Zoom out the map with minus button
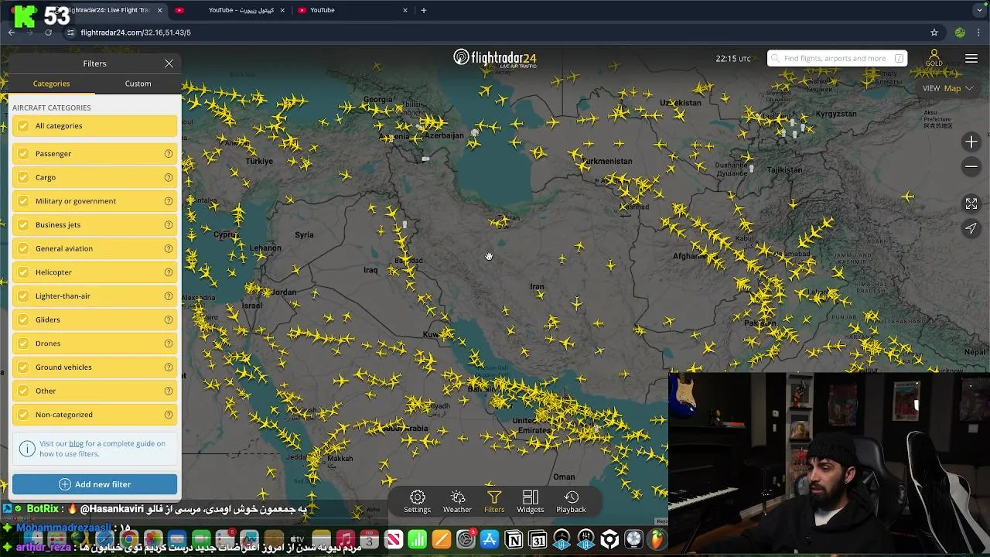Screen dimensions: 990x557 971,167
